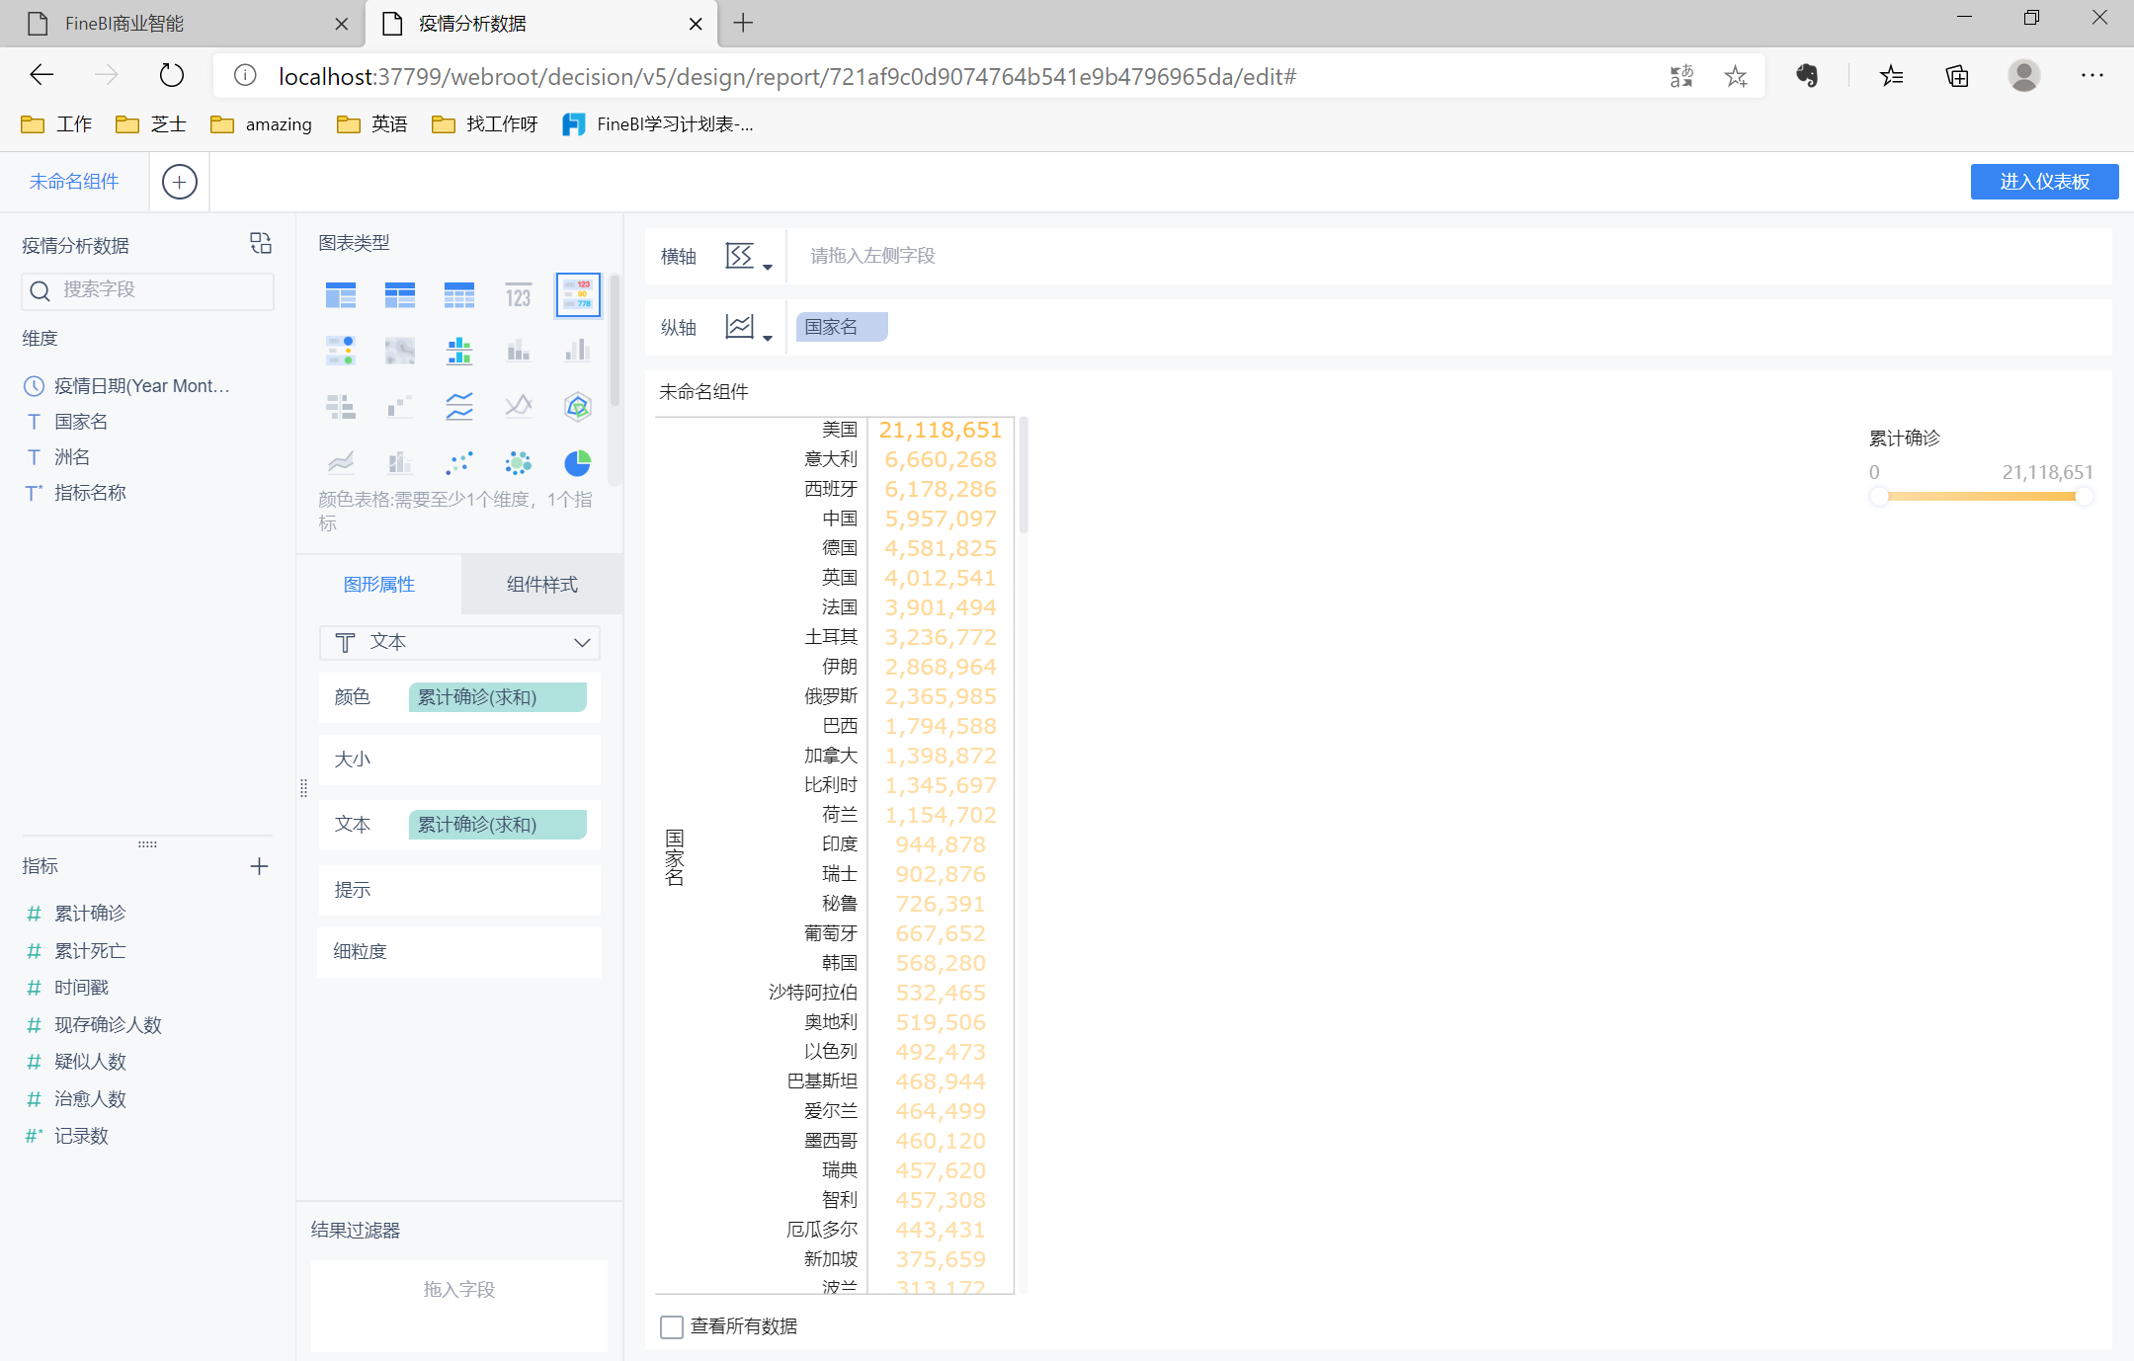Select the group table chart icon
This screenshot has width=2134, height=1361.
coord(341,294)
